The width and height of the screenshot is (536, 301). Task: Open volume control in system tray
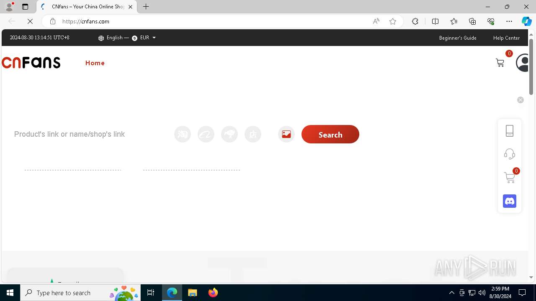pos(482,293)
